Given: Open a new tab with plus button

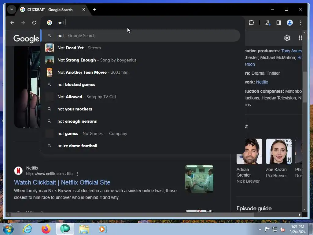Looking at the screenshot, I should tap(95, 9).
